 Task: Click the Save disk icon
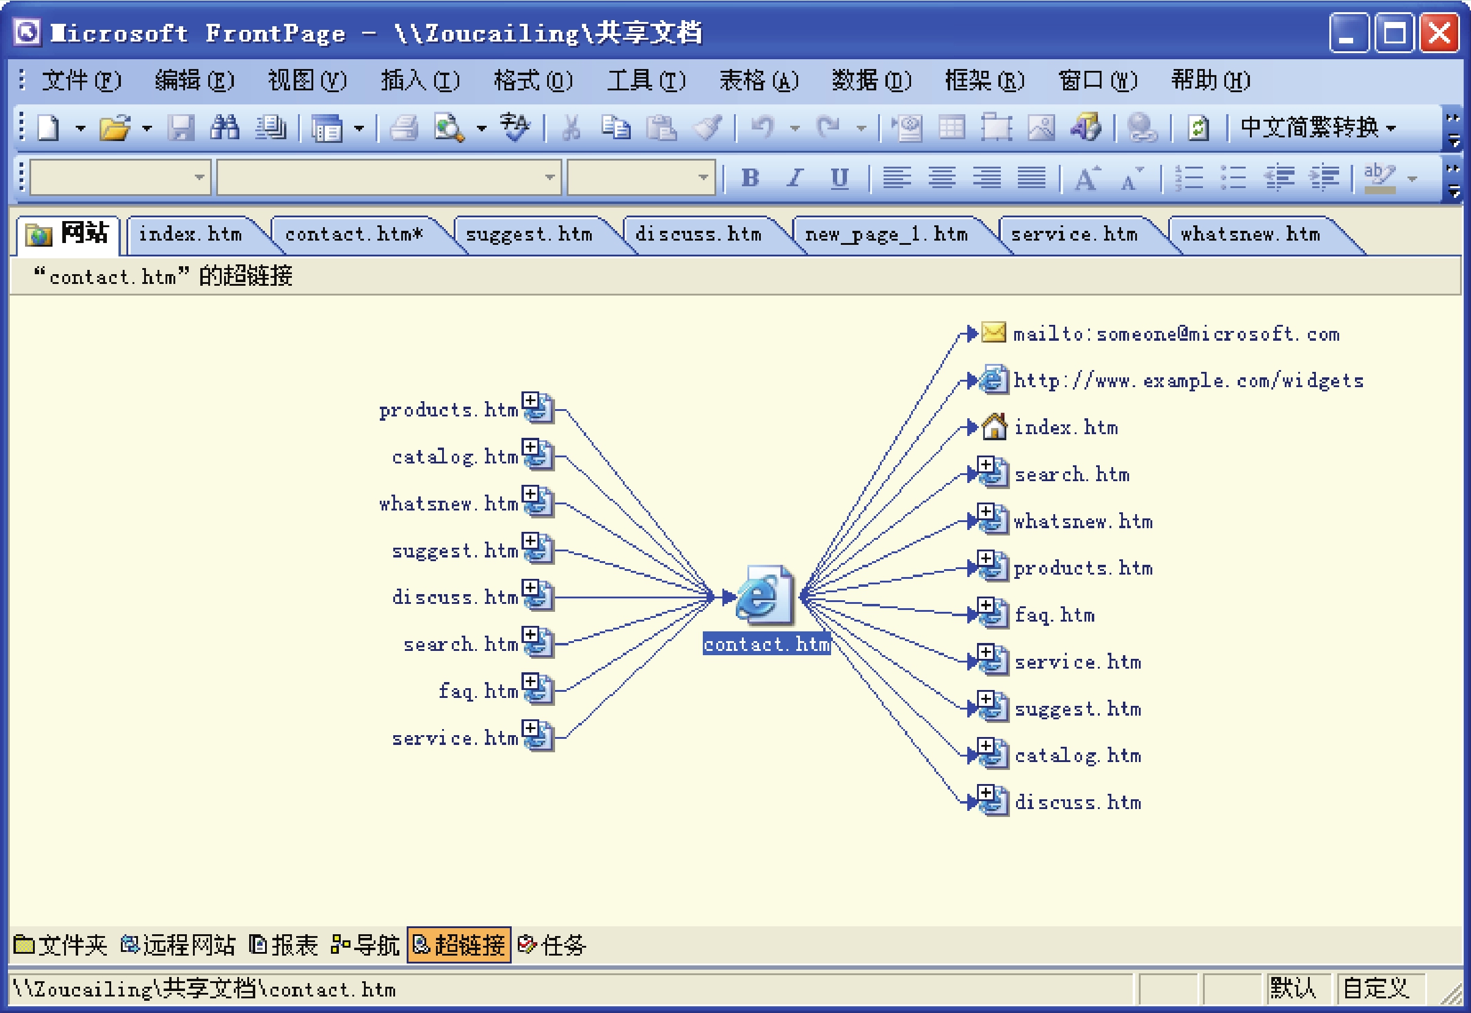[181, 128]
